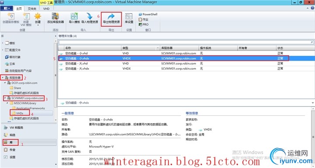Click the 导入模板 ribbon icon
The image size is (315, 168).
[x=74, y=18]
